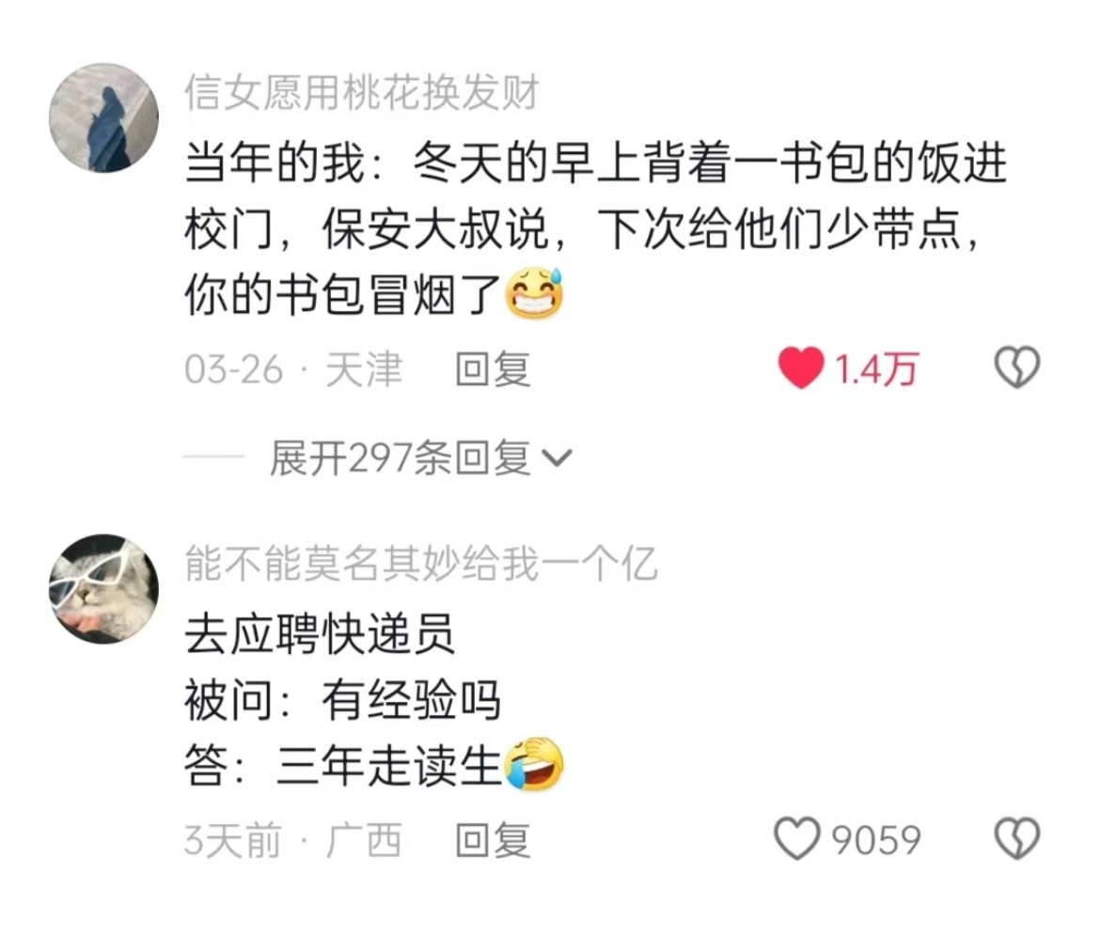The width and height of the screenshot is (1100, 948).
Task: Unlike the comment with the red heart
Action: point(800,367)
